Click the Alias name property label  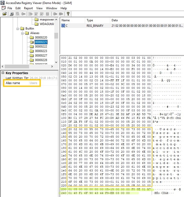click(13, 83)
